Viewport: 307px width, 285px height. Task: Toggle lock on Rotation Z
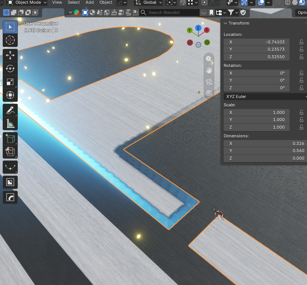(302, 88)
